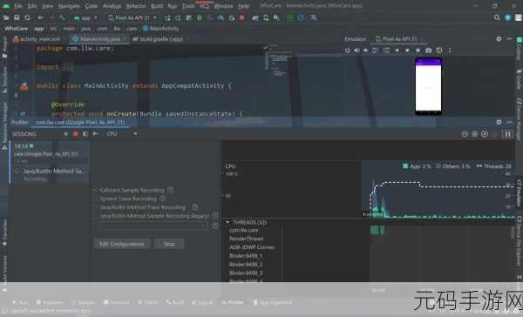Open the Build menu
Image resolution: width=523 pixels, height=317 pixels.
(157, 6)
